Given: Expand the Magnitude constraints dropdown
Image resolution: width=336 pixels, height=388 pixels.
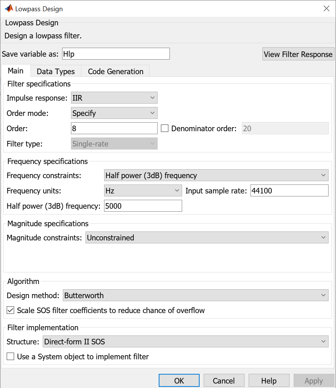Looking at the screenshot, I should [x=207, y=238].
